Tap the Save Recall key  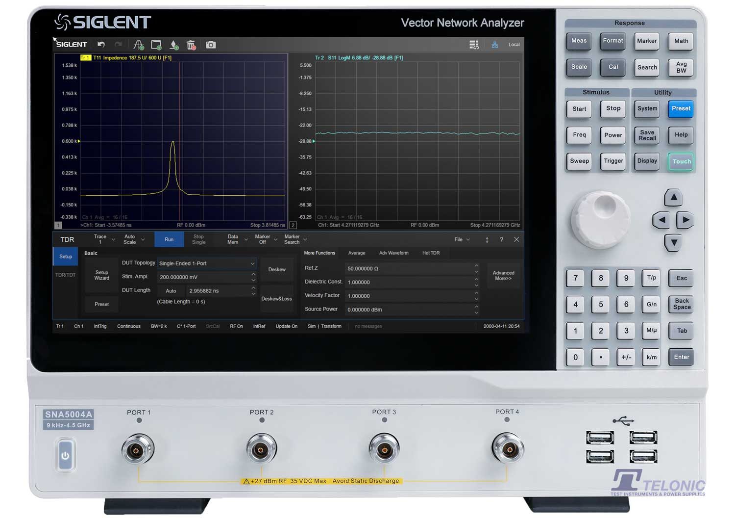coord(647,135)
